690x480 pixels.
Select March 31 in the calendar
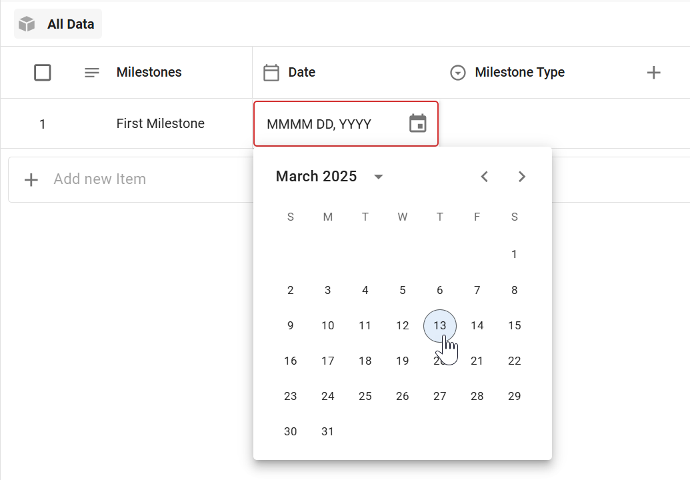327,431
